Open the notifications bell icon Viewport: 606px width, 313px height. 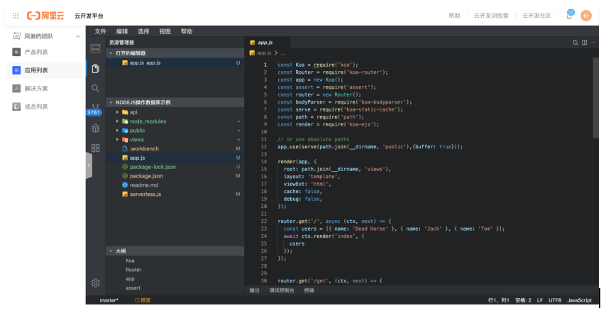tap(569, 16)
